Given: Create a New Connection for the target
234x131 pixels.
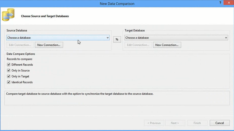Looking at the screenshot, I should [167, 45].
